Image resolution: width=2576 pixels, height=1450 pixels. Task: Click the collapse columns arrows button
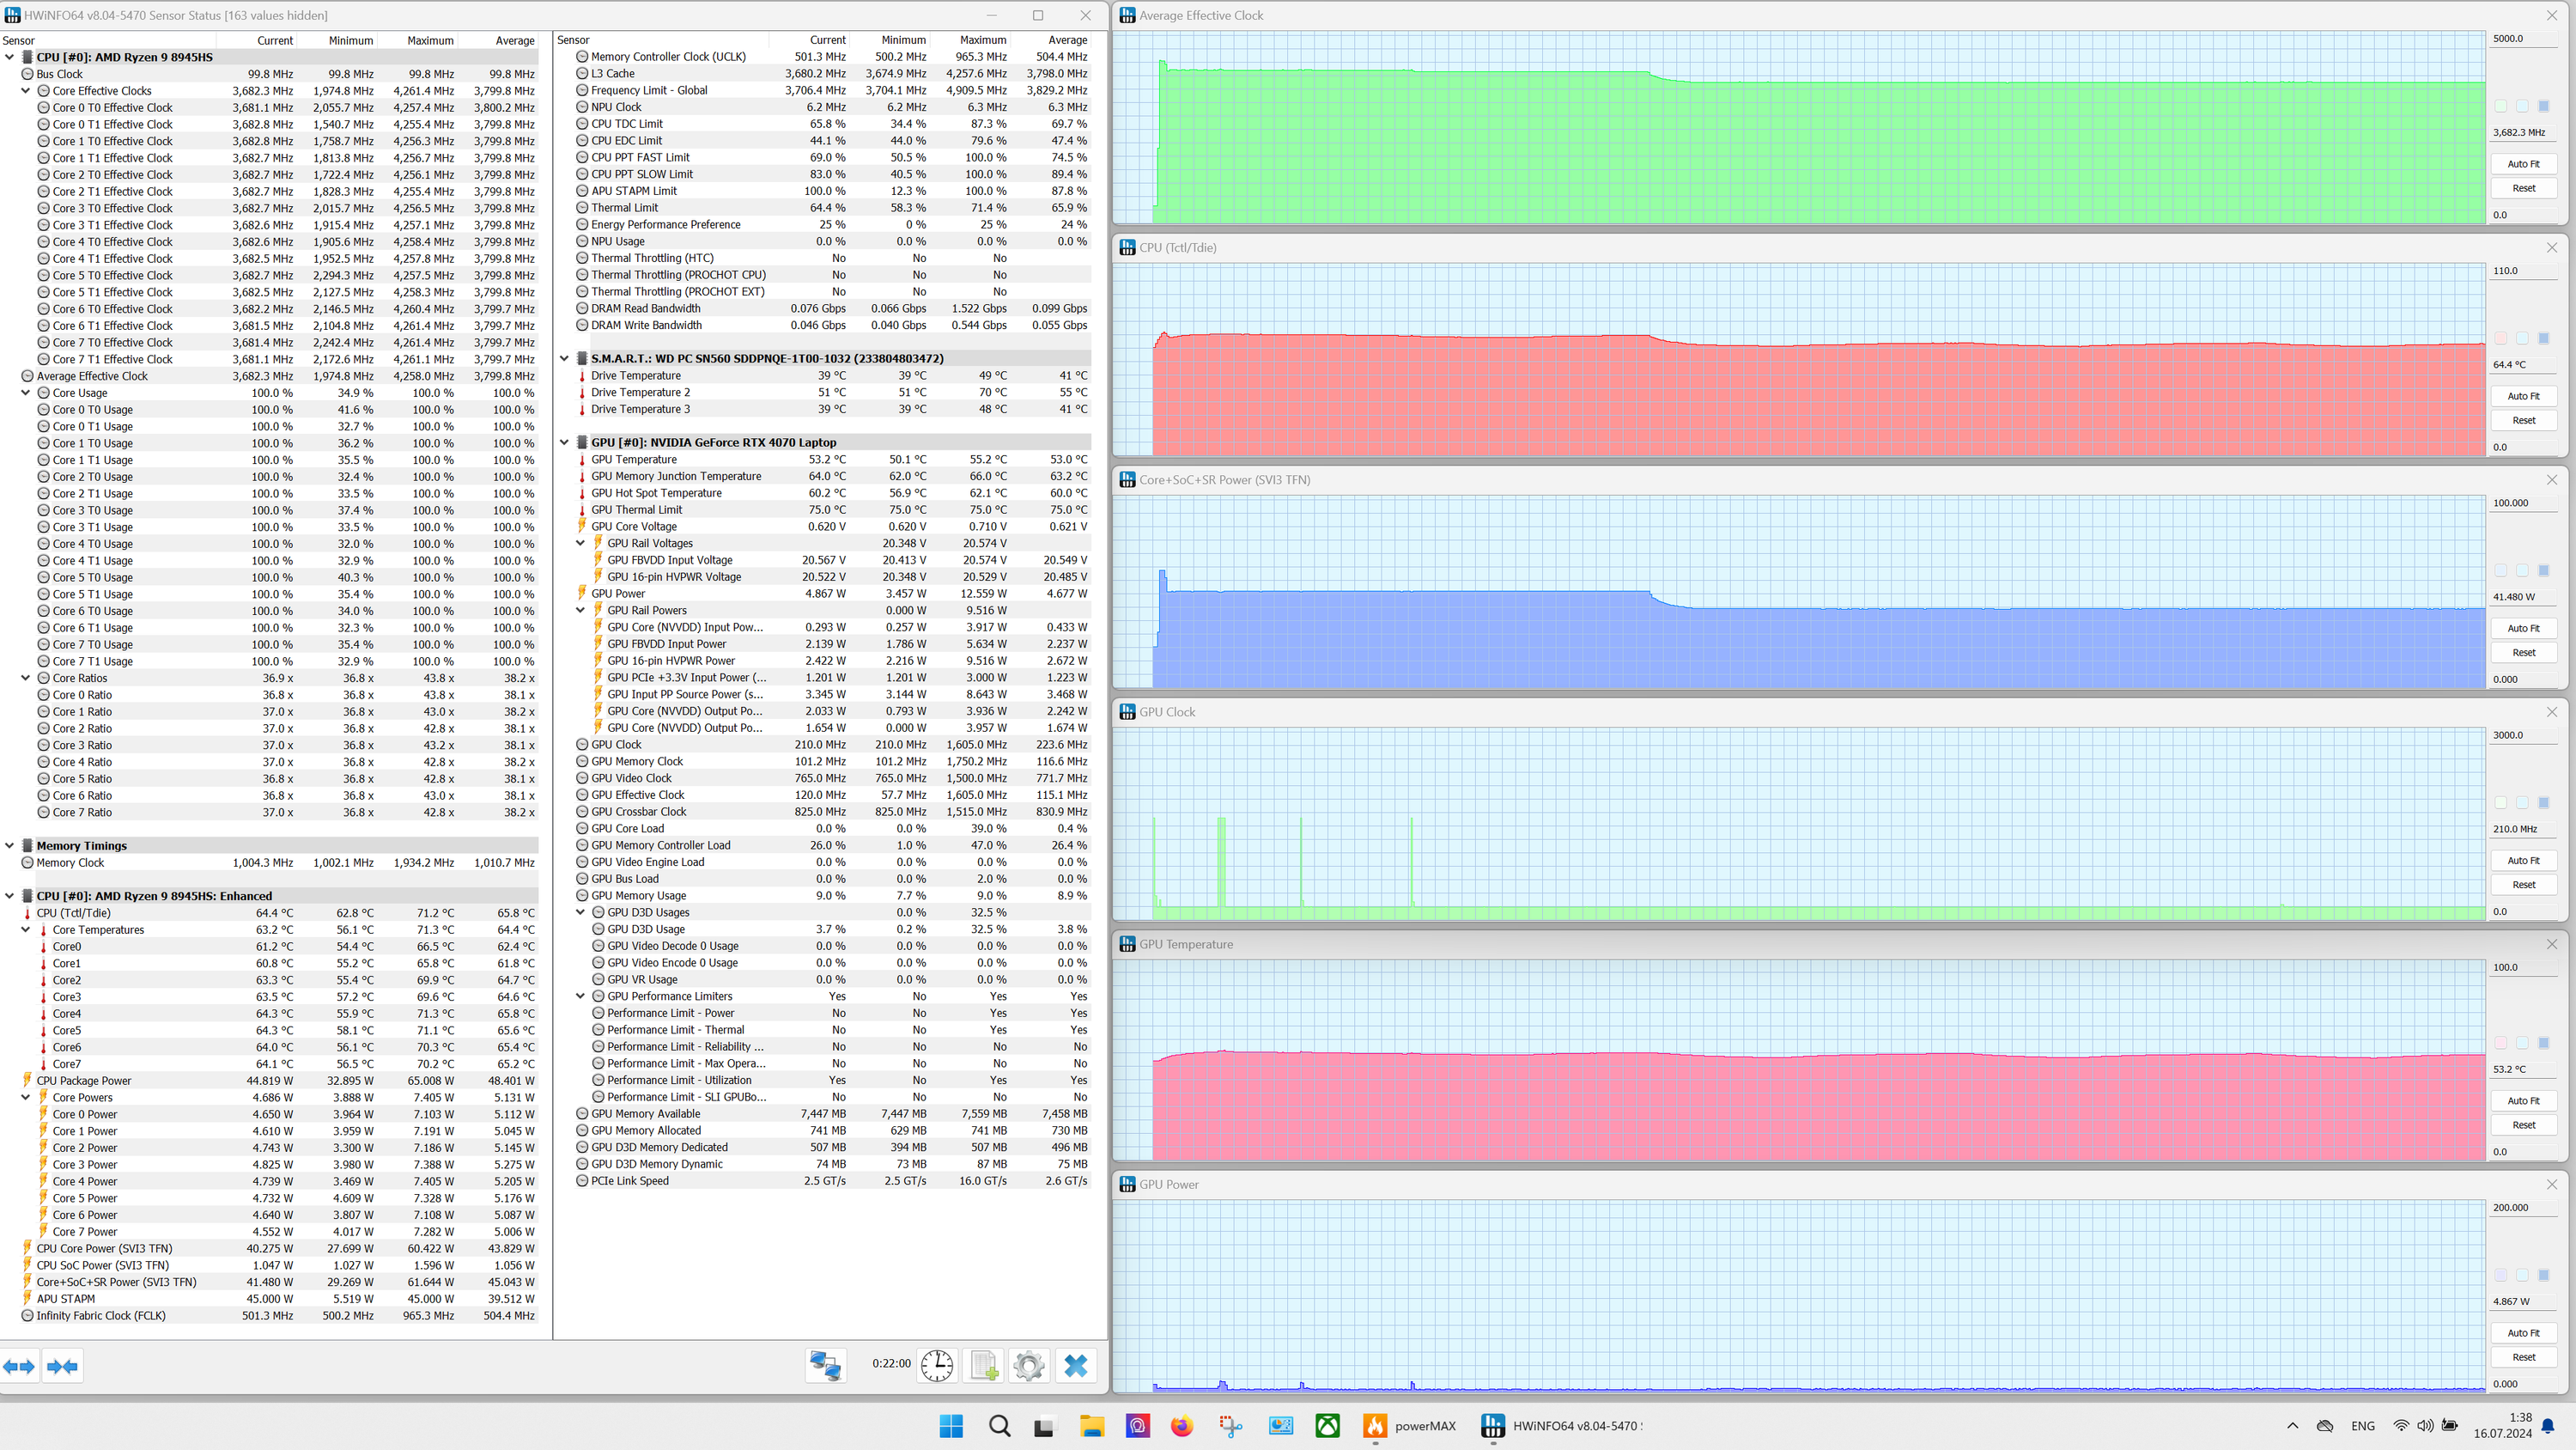62,1366
